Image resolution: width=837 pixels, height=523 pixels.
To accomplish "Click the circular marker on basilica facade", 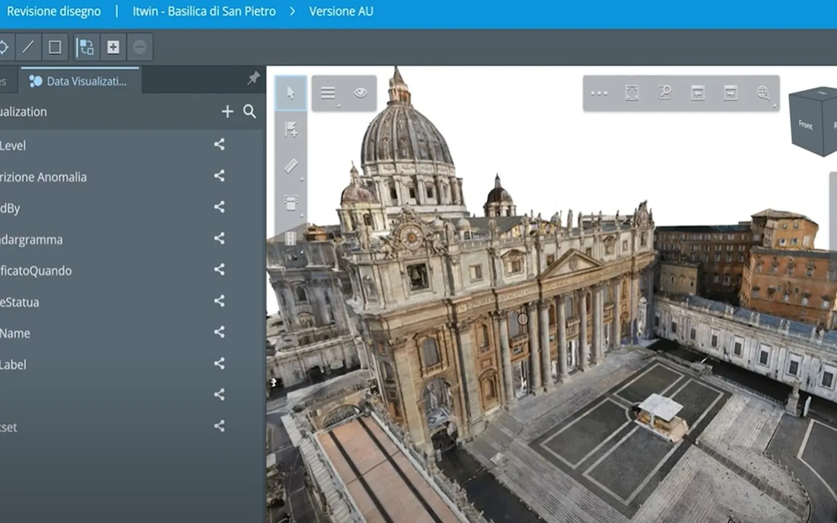I will coord(523,319).
